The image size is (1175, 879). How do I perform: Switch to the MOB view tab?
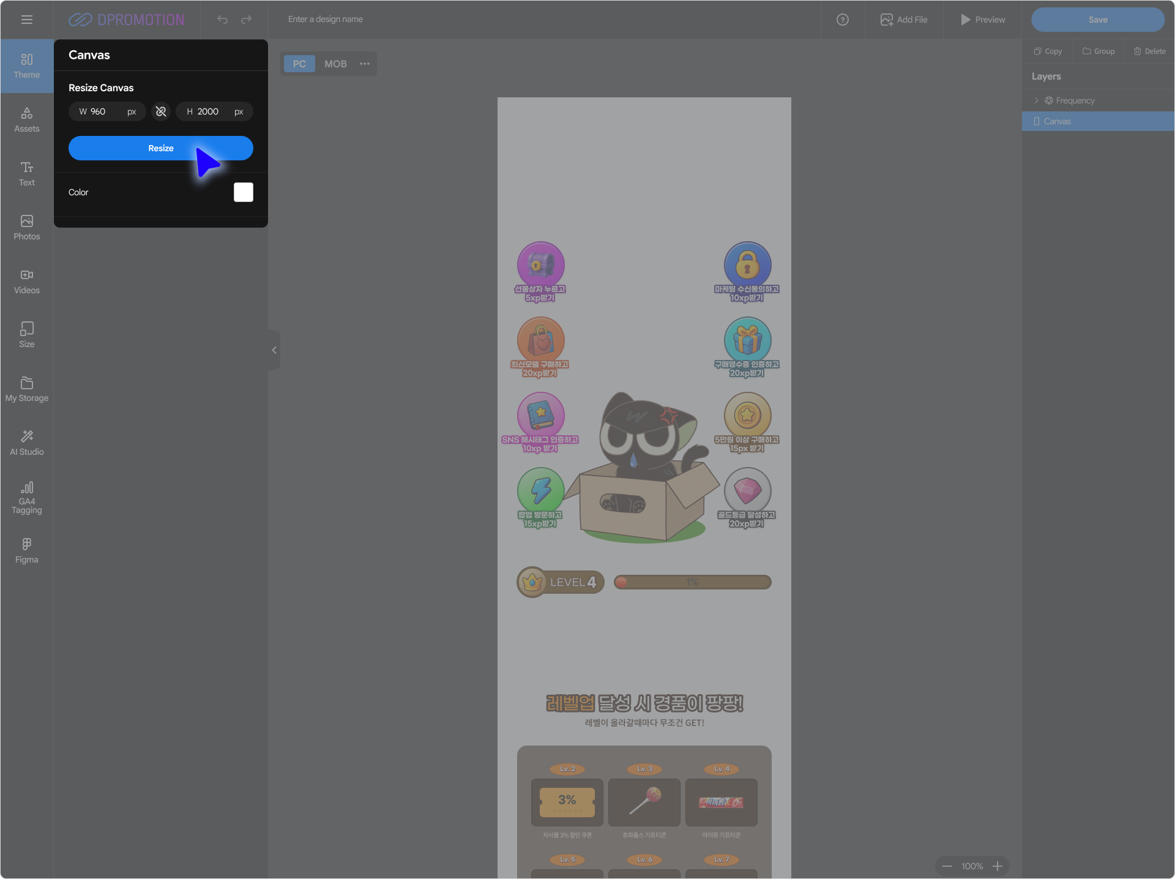point(335,64)
